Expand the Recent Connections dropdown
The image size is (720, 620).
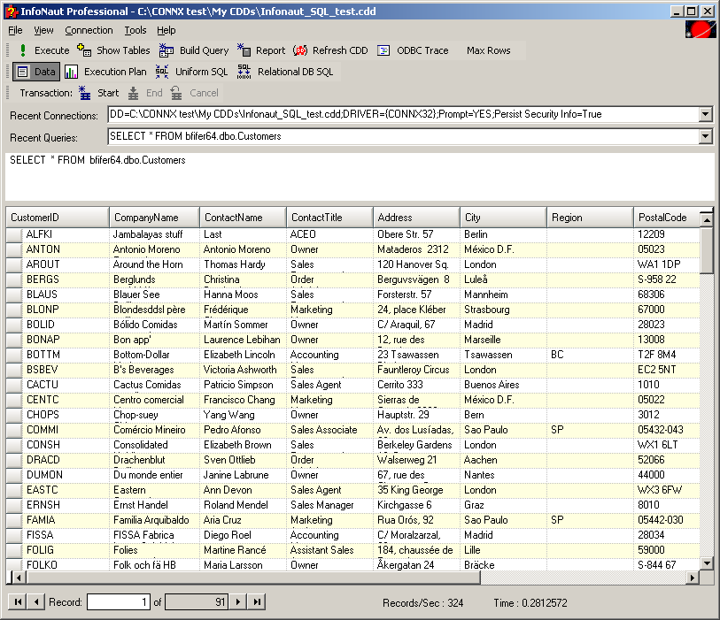705,114
